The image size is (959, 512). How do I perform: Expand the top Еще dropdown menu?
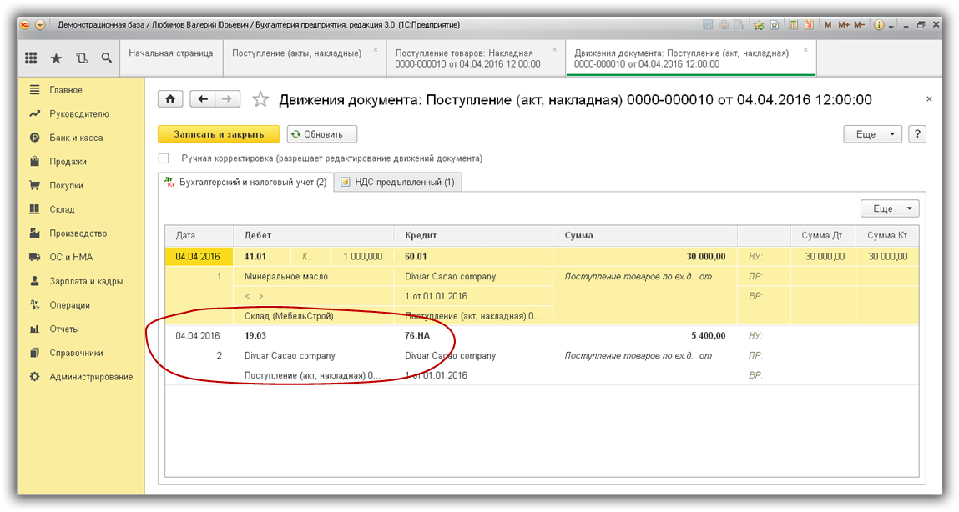(872, 133)
